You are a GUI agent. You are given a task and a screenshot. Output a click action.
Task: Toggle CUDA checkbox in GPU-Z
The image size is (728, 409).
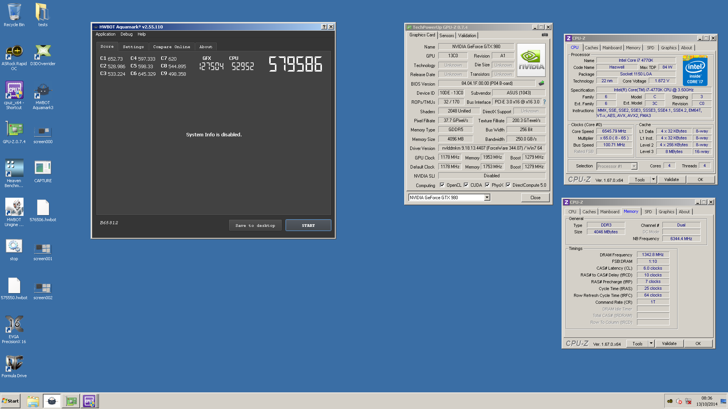(466, 185)
